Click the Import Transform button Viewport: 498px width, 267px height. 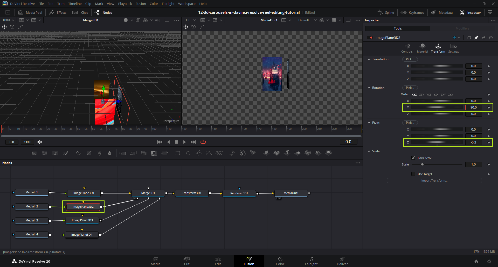434,181
